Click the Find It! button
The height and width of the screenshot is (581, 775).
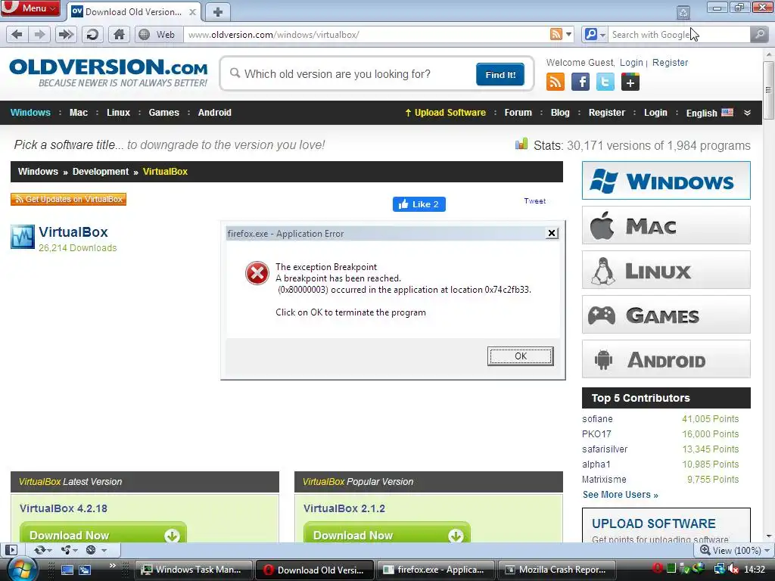point(500,75)
